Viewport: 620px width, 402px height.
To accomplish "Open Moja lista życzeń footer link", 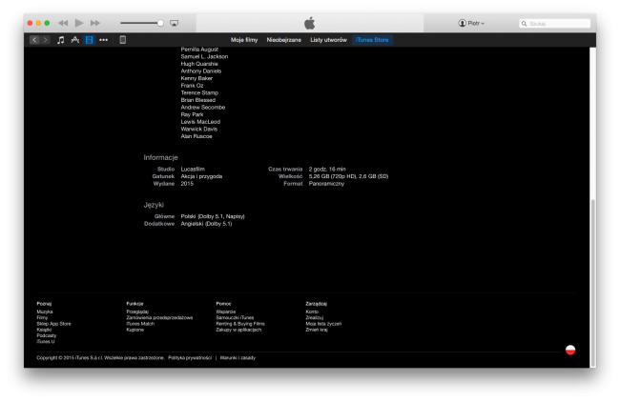I will coord(323,324).
